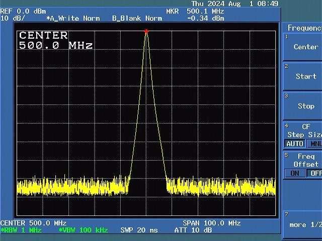Go to more 1/2 softkey page

click(302, 224)
